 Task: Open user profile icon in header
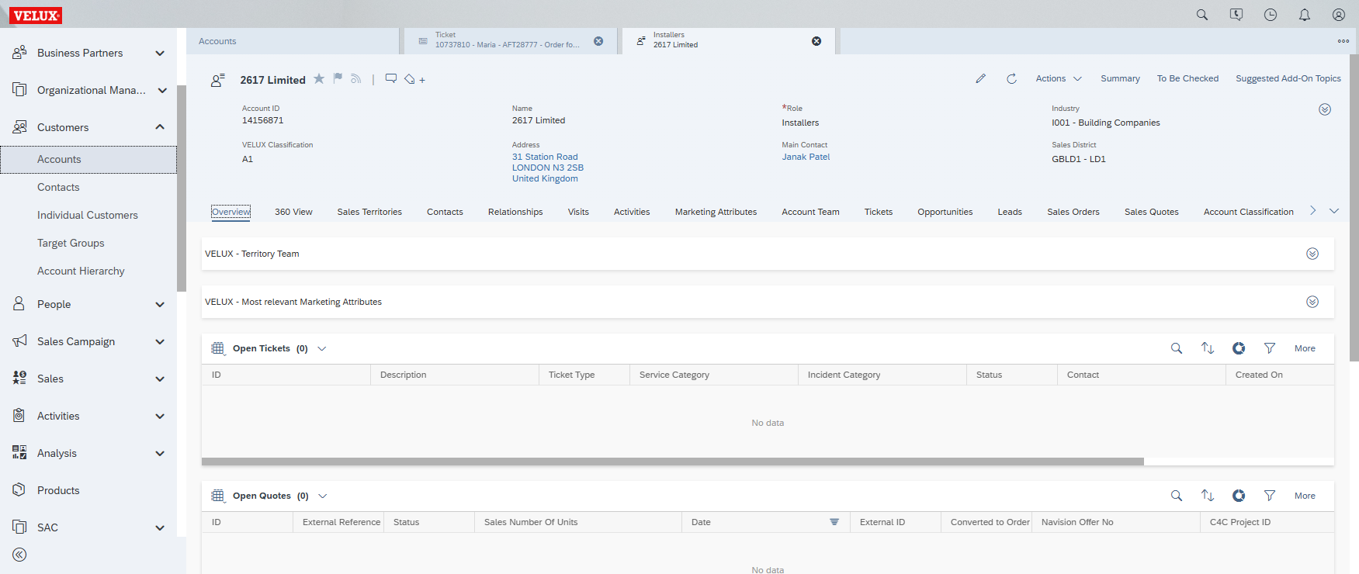1339,15
